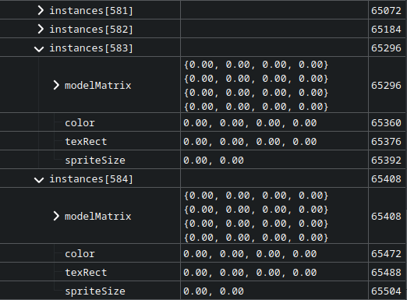Select spriteSize row of instances[584]

click(203, 291)
